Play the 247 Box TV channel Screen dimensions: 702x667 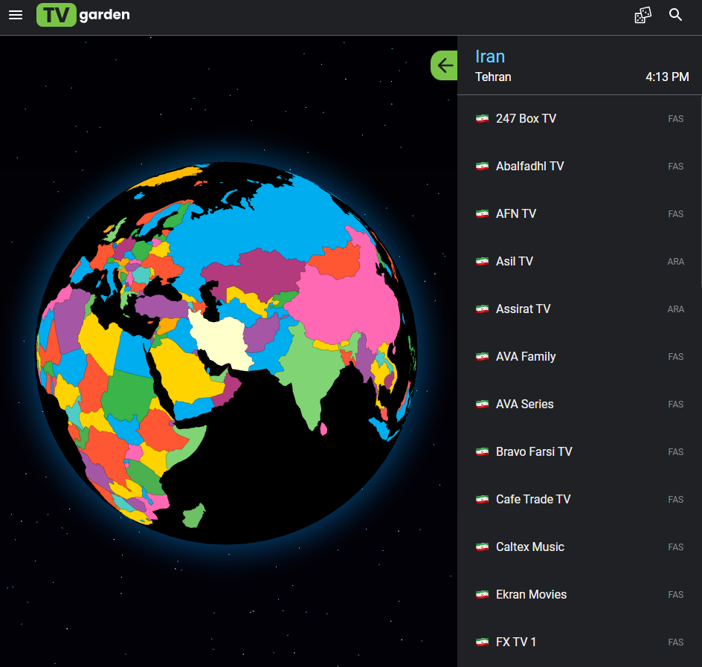click(579, 119)
